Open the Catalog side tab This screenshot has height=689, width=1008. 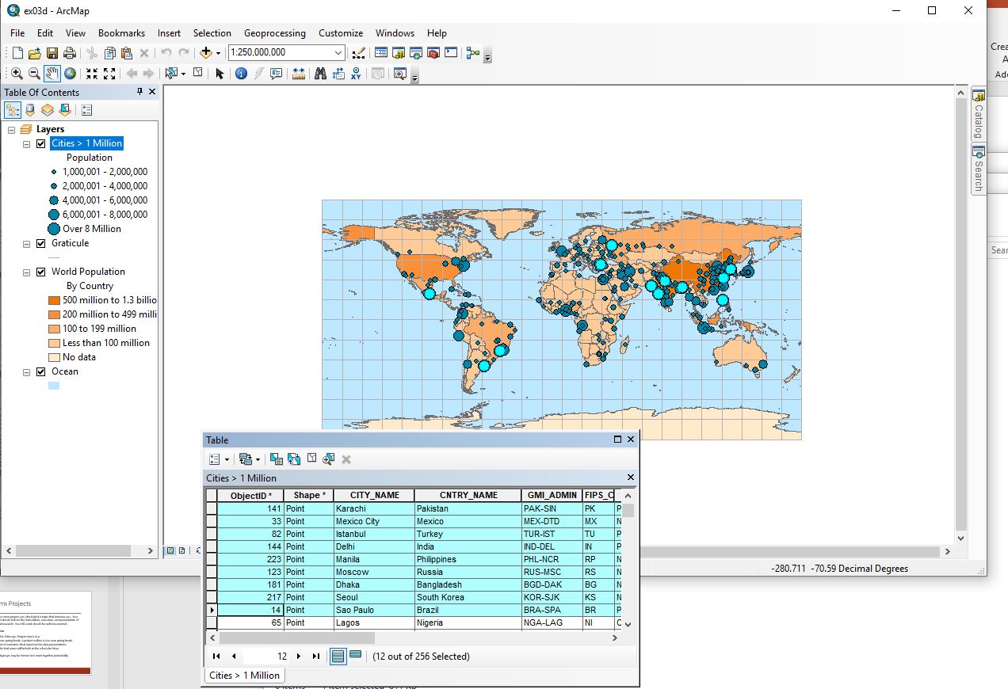click(979, 112)
